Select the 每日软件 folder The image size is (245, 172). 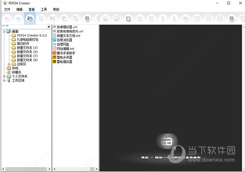click(x=23, y=44)
